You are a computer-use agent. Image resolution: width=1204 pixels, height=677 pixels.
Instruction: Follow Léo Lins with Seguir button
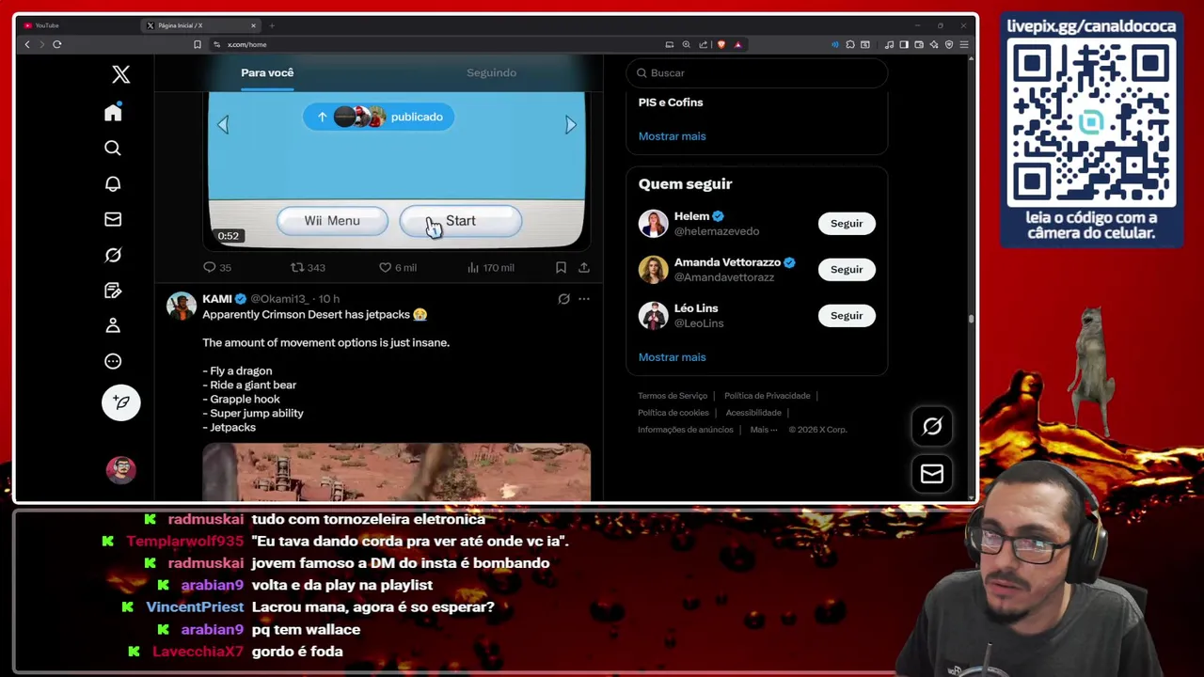click(847, 316)
